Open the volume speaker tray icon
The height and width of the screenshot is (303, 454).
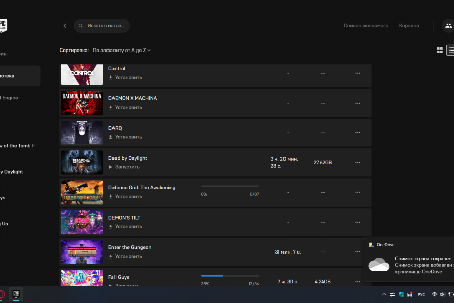[x=442, y=294]
